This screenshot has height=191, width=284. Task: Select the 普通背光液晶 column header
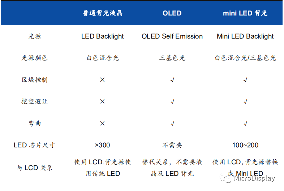coord(103,13)
